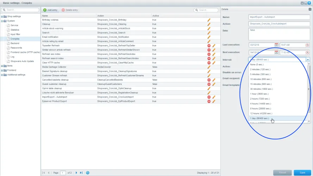Click Add entry button
Image resolution: width=313 pixels, height=176 pixels.
coord(50,10)
